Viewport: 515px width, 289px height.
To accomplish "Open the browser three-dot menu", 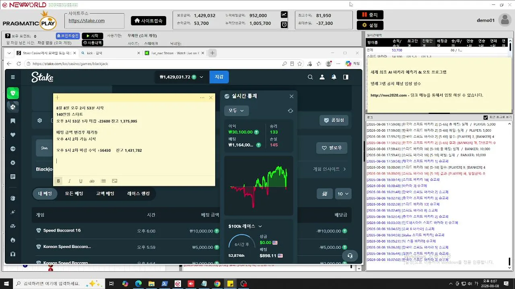I will click(x=338, y=63).
